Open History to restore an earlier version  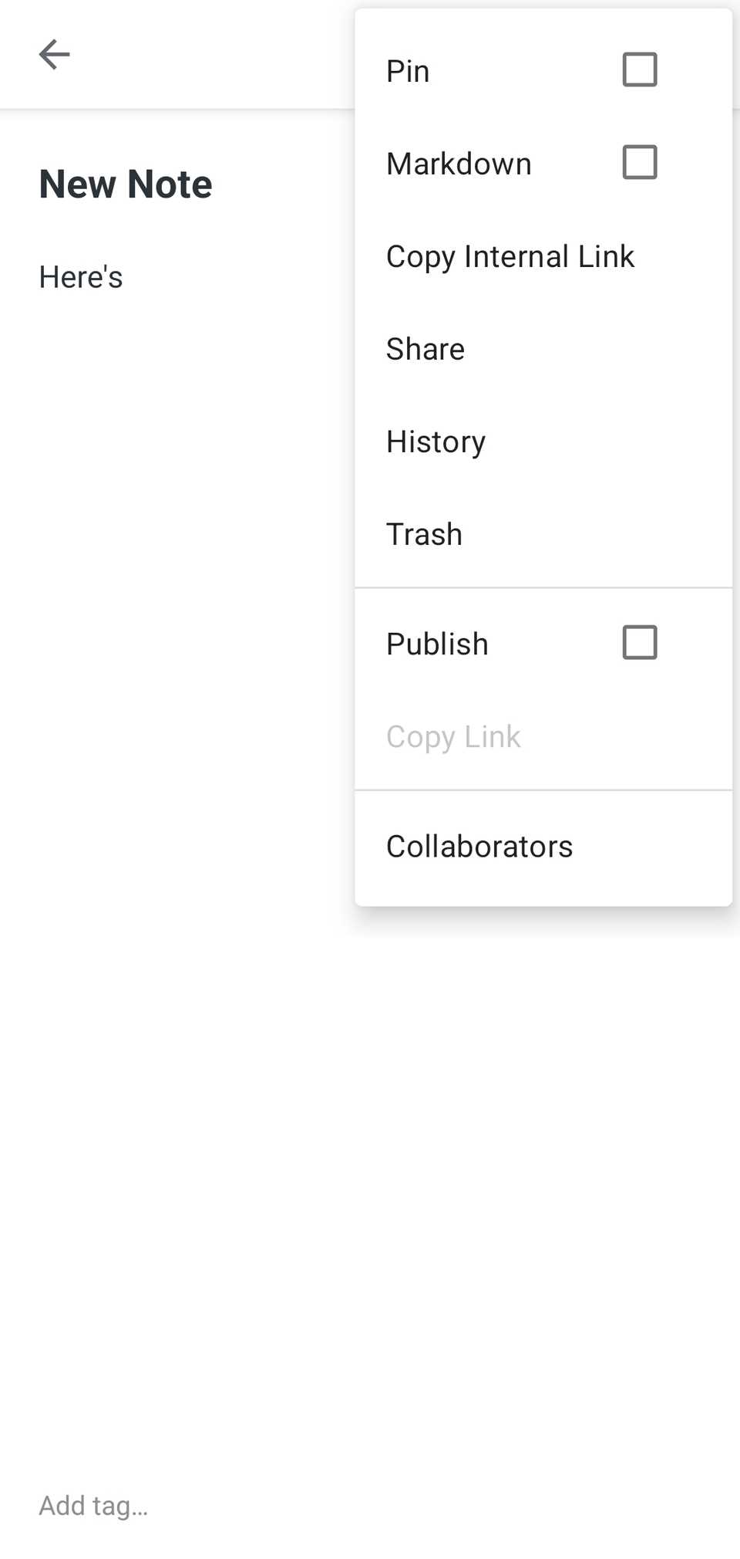(x=436, y=441)
